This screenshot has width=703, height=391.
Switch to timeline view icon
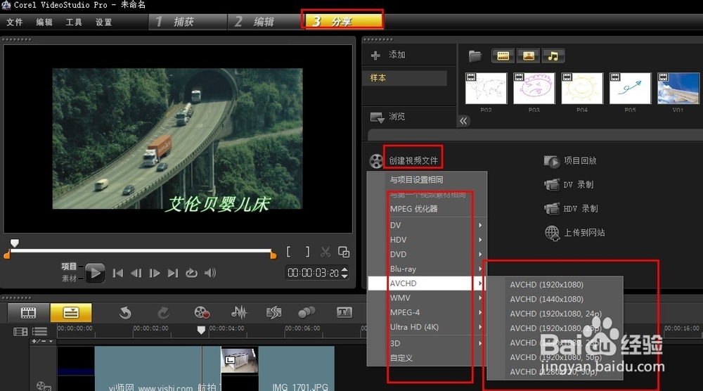[71, 312]
